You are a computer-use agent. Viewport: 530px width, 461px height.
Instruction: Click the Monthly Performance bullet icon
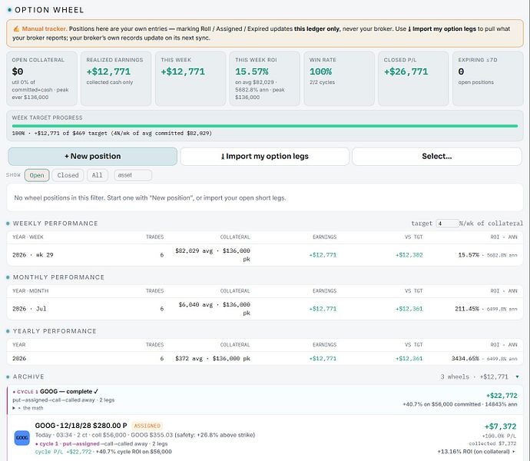click(8, 277)
